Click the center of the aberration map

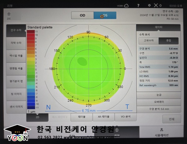pyautogui.click(x=89, y=69)
